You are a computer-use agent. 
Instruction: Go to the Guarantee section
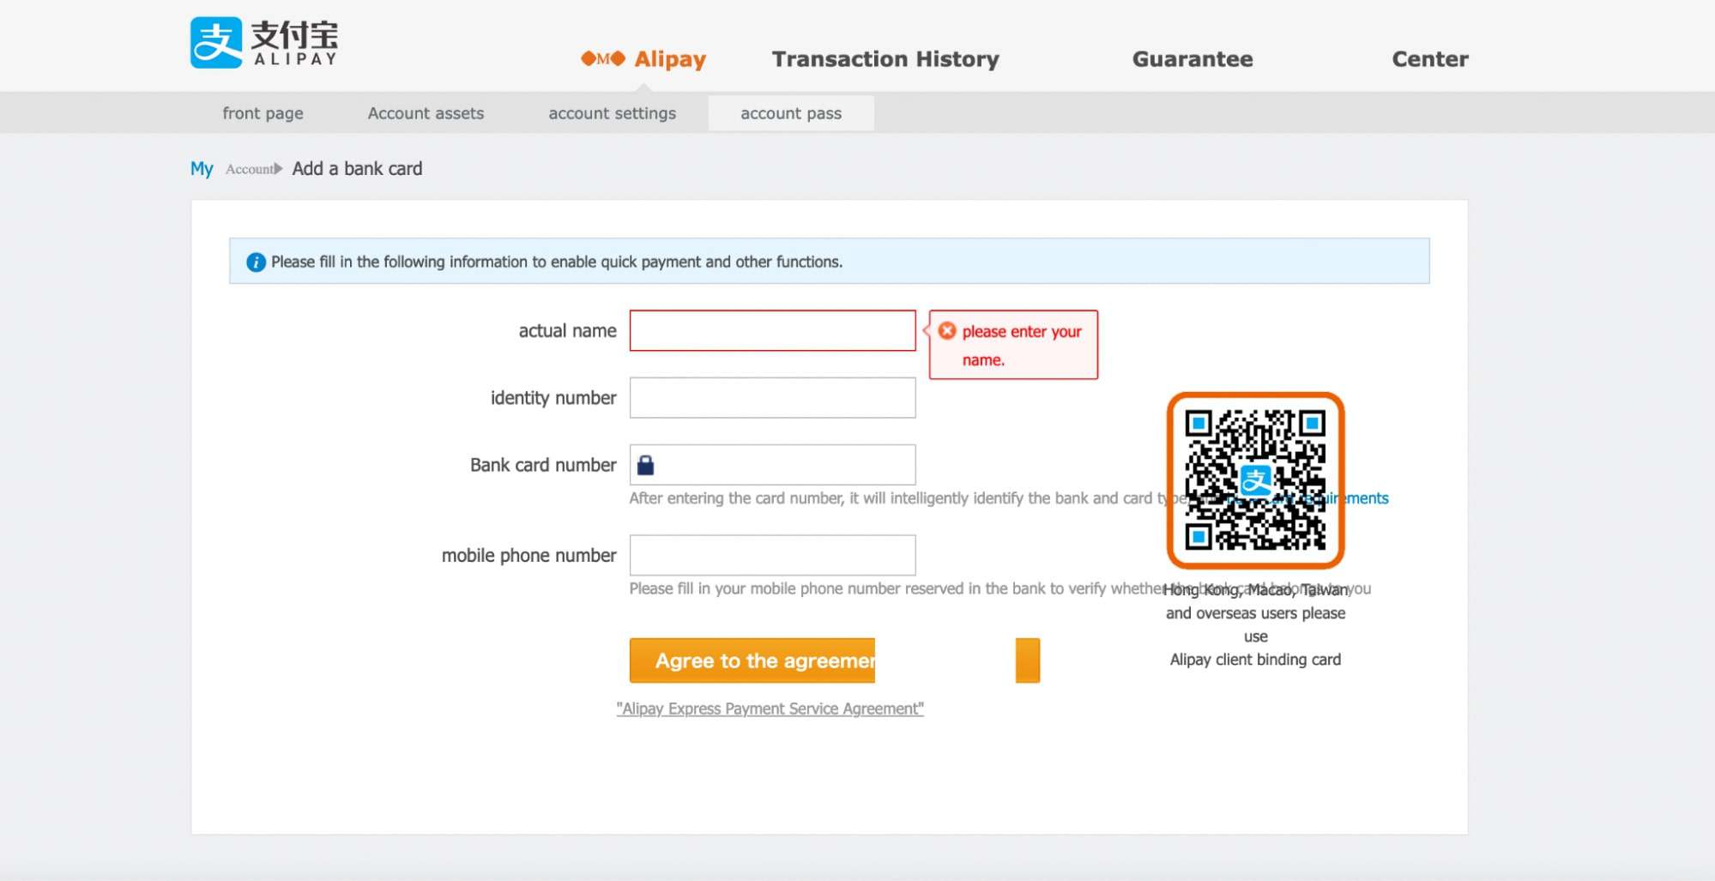[1193, 59]
